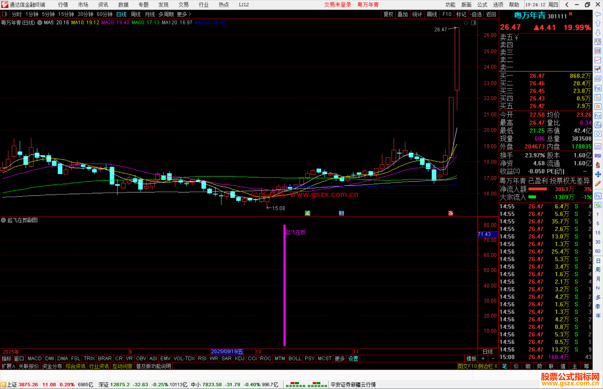603x389 pixels.
Task: Click the 设置 link in indicator bar
Action: pos(353,359)
